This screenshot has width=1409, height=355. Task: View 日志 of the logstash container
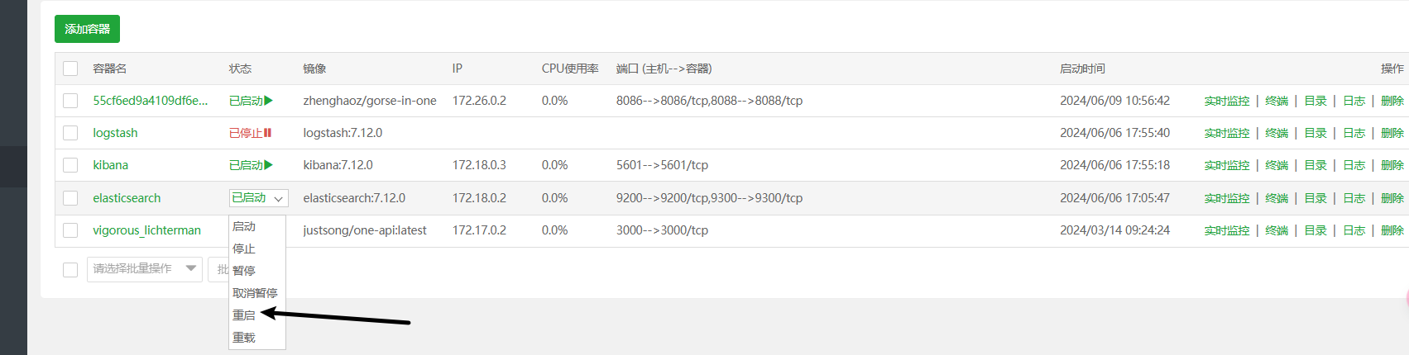pyautogui.click(x=1354, y=133)
